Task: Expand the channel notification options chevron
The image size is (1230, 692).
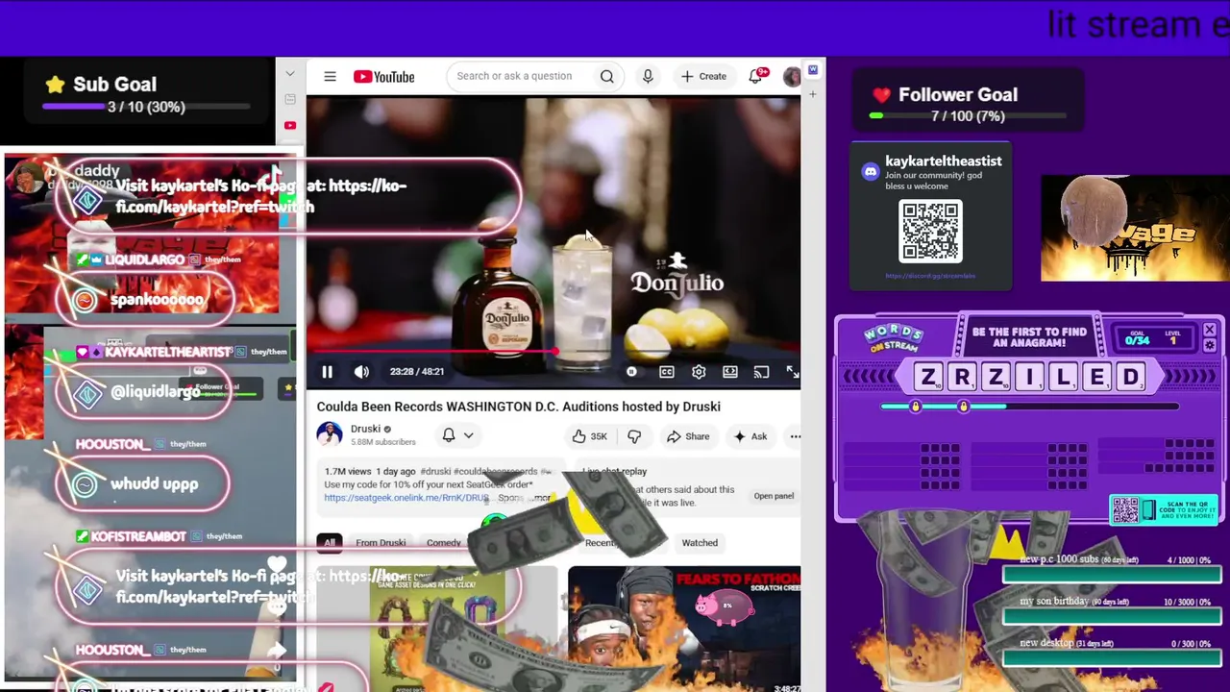Action: click(469, 435)
